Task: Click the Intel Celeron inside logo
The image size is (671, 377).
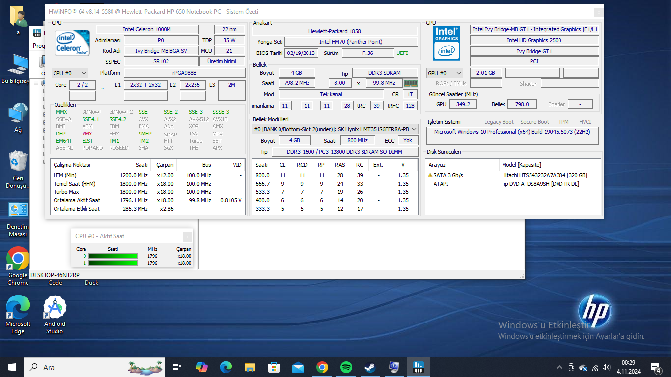Action: 72,43
